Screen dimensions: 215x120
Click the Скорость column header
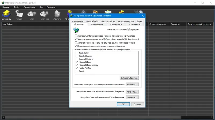click(x=178, y=24)
